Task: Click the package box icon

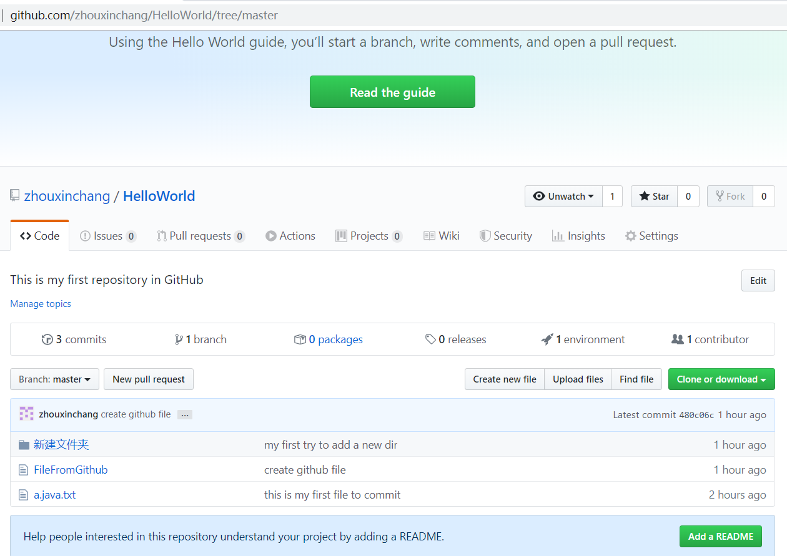Action: pyautogui.click(x=300, y=339)
